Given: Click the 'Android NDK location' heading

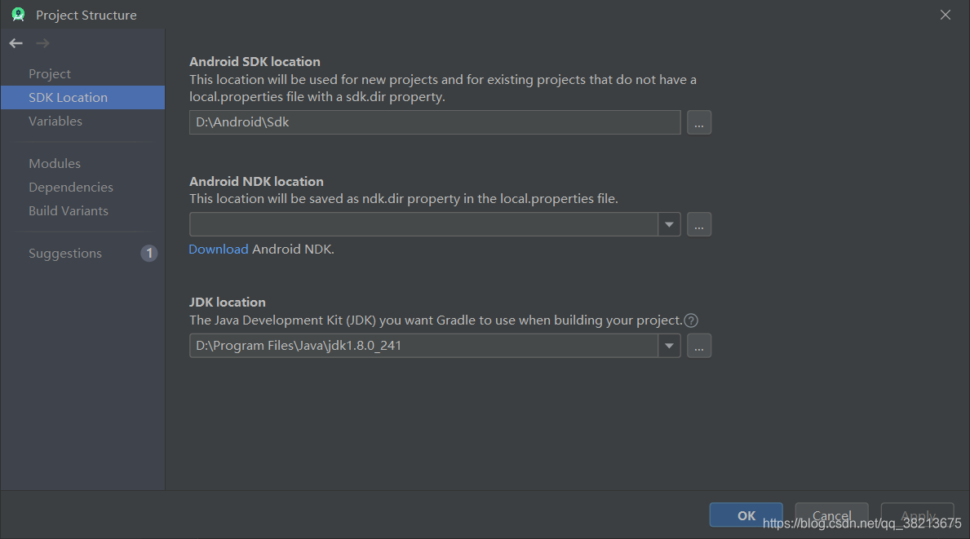Looking at the screenshot, I should [x=256, y=182].
